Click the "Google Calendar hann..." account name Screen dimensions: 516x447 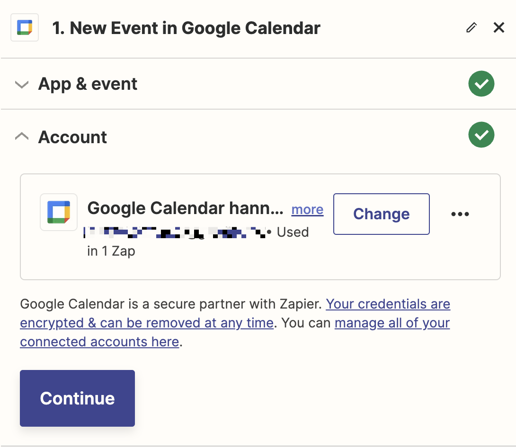[185, 208]
